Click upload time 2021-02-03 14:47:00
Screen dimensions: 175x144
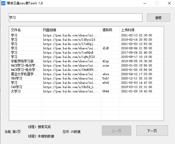coord(136,83)
